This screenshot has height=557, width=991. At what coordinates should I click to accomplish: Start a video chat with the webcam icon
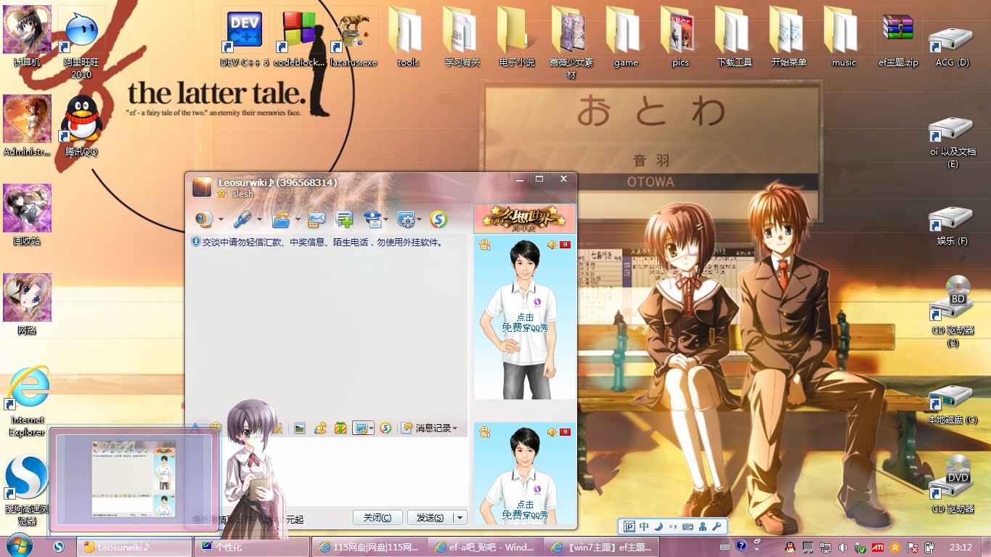tap(204, 219)
